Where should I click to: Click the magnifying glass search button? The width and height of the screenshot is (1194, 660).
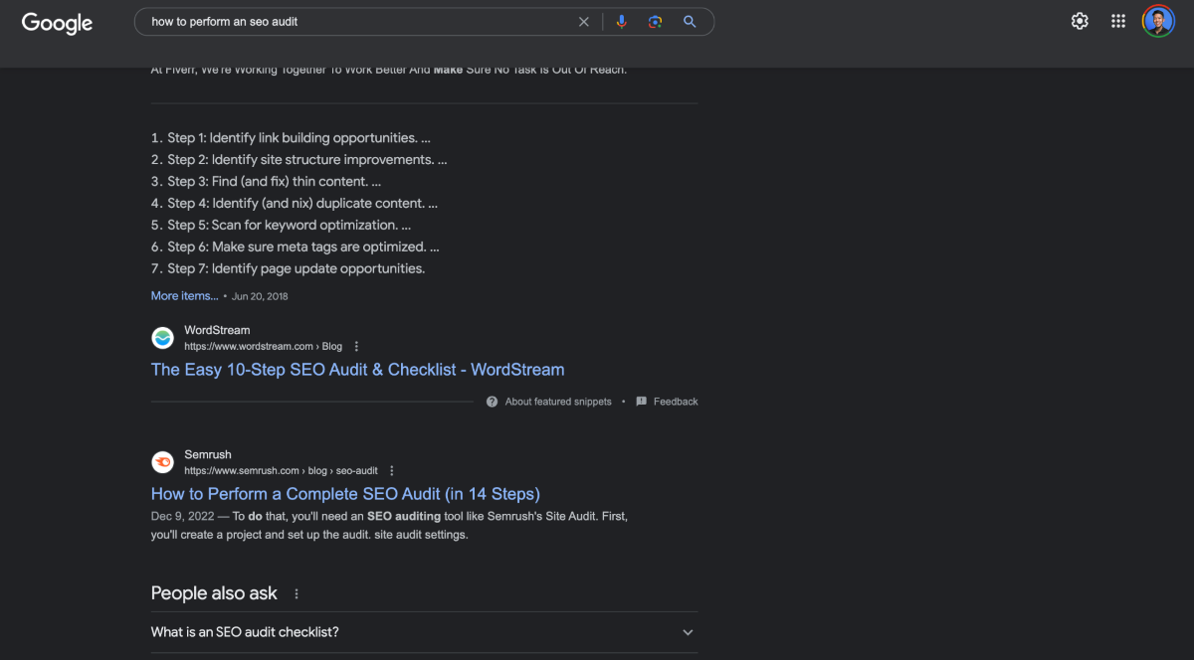690,22
